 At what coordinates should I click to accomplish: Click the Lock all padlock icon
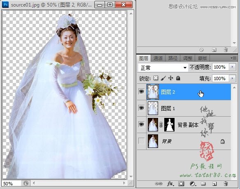pyautogui.click(x=178, y=78)
